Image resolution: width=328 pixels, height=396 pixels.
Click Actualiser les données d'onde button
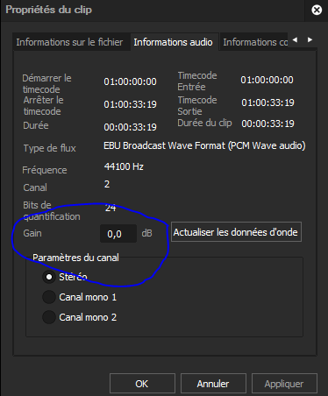coord(236,232)
